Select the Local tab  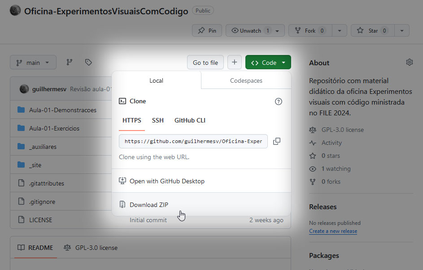(156, 80)
